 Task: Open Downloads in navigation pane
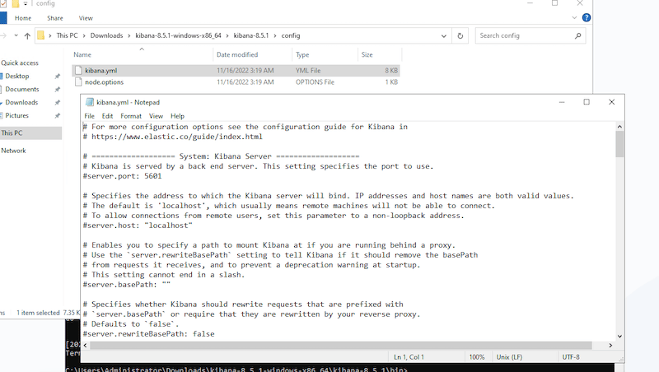21,102
